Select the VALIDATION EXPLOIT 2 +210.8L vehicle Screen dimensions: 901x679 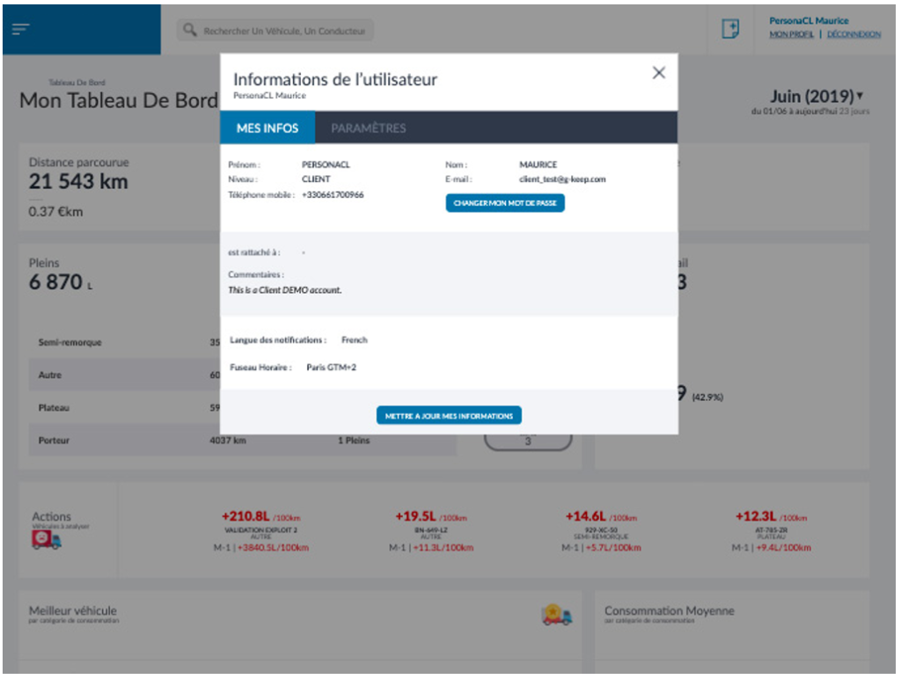coord(260,531)
